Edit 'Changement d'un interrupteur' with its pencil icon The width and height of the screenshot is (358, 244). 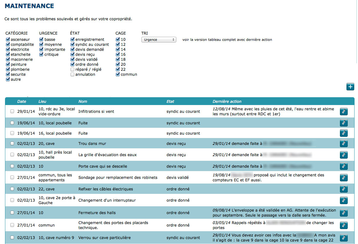[x=344, y=200]
